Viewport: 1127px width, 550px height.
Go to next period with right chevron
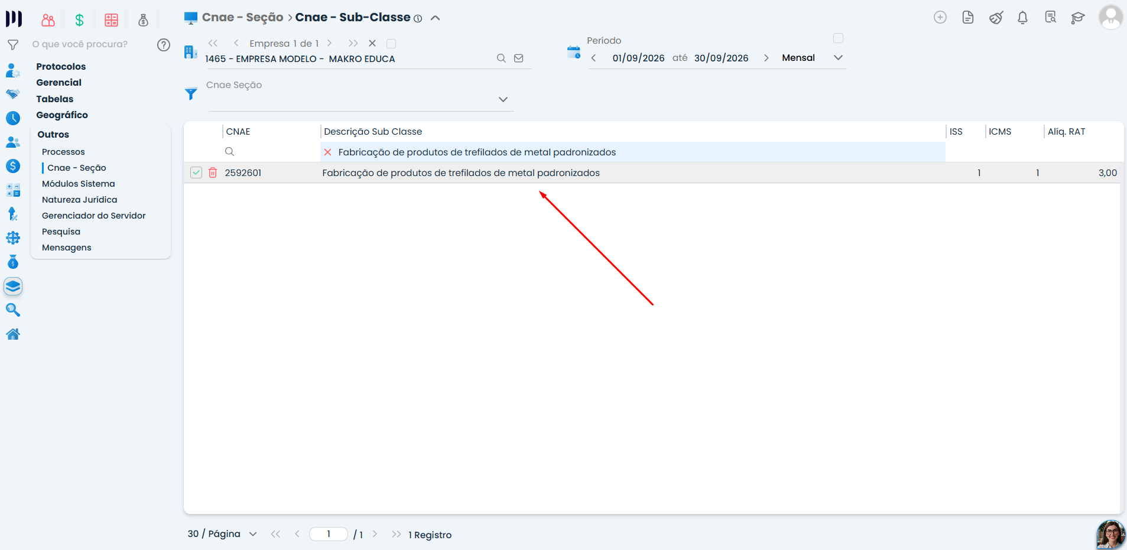tap(766, 58)
